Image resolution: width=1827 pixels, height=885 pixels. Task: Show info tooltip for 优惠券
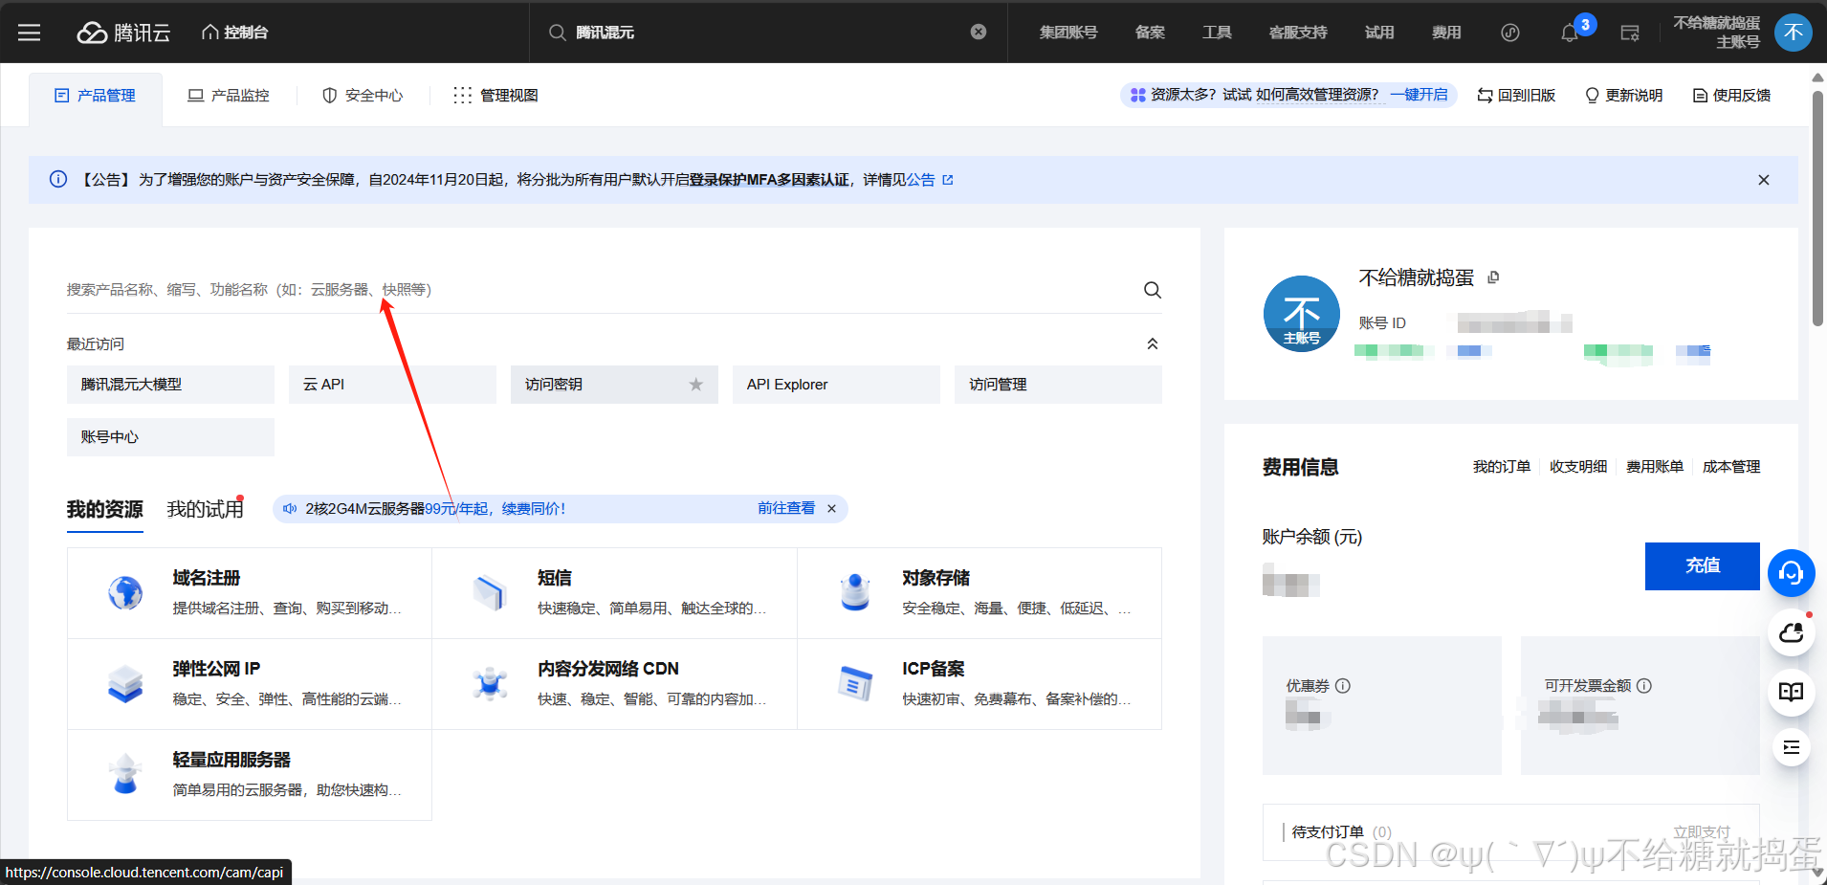click(x=1343, y=686)
